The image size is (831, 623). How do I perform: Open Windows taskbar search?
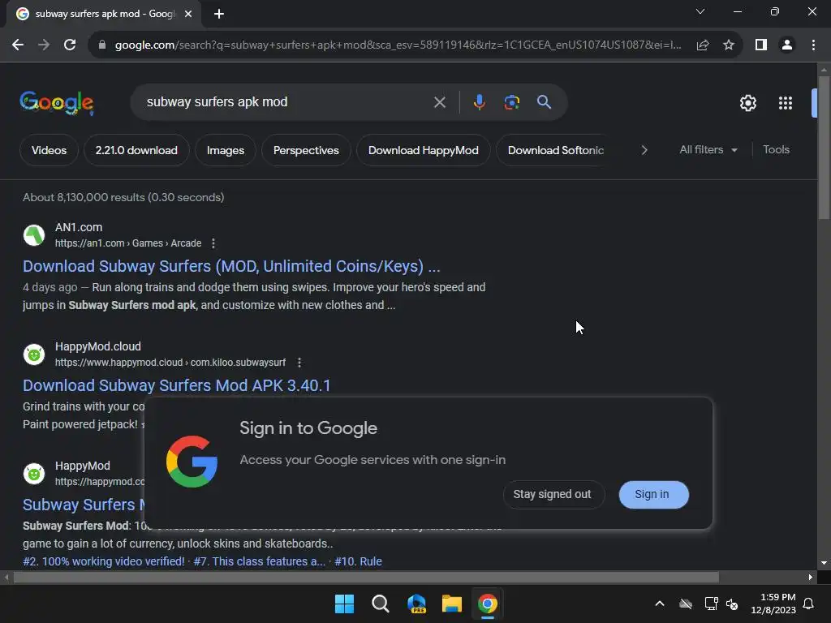coord(380,604)
